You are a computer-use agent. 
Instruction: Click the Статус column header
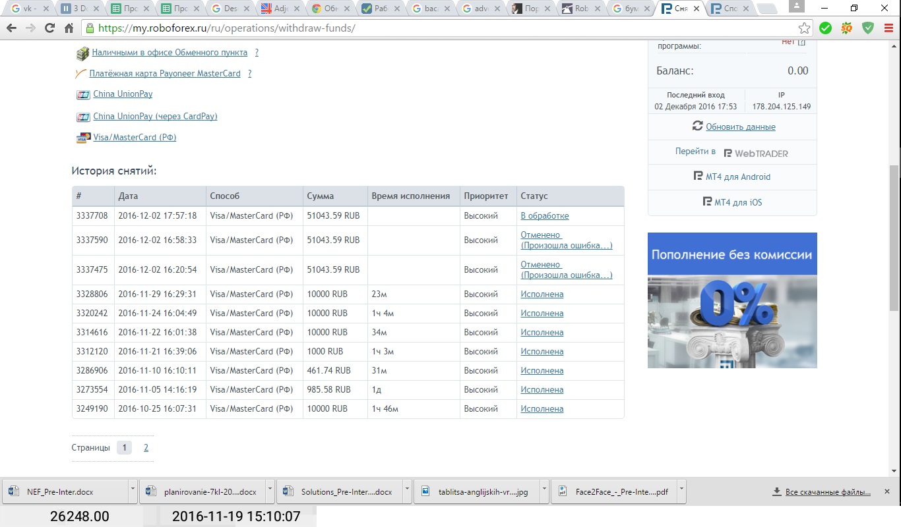[570, 196]
